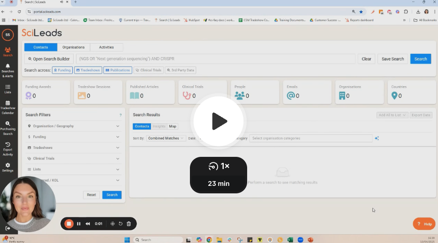Screen dimensions: 438x243
Task: Click the Save Search button
Action: pyautogui.click(x=393, y=59)
